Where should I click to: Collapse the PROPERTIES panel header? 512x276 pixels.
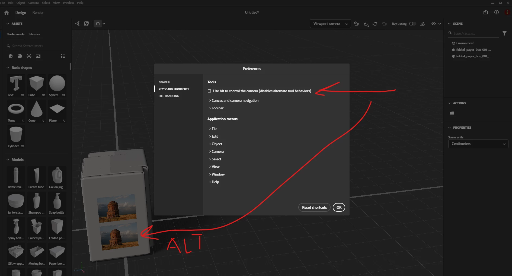(449, 128)
